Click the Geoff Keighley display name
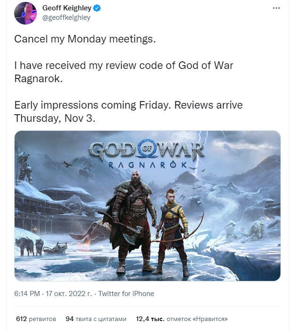 (67, 8)
